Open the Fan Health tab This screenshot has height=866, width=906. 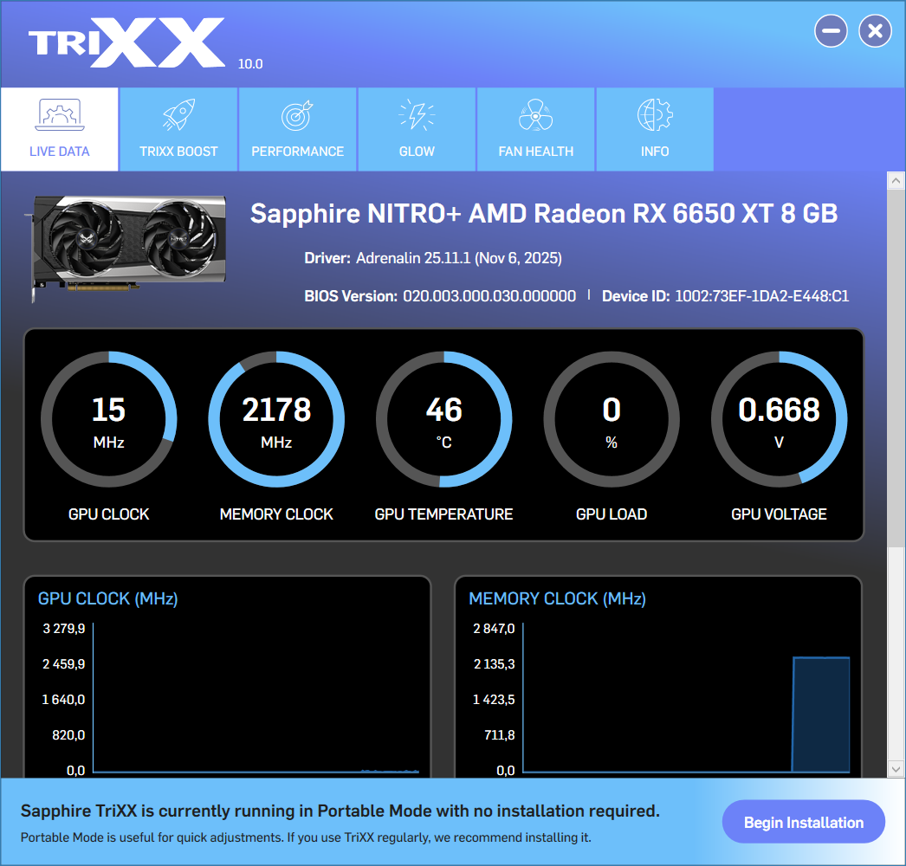535,129
